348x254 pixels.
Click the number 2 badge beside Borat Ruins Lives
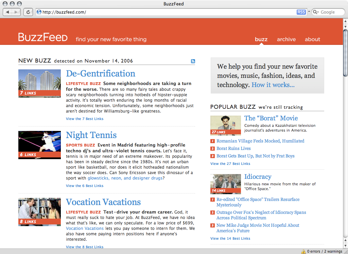(x=212, y=149)
